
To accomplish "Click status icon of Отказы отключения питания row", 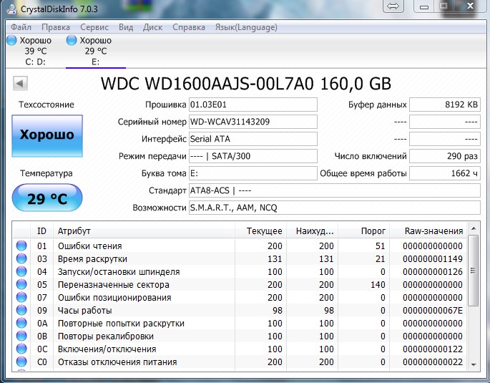I will pyautogui.click(x=21, y=362).
